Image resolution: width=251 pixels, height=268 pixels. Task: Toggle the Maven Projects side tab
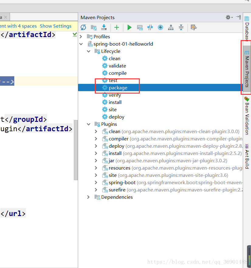(247, 69)
